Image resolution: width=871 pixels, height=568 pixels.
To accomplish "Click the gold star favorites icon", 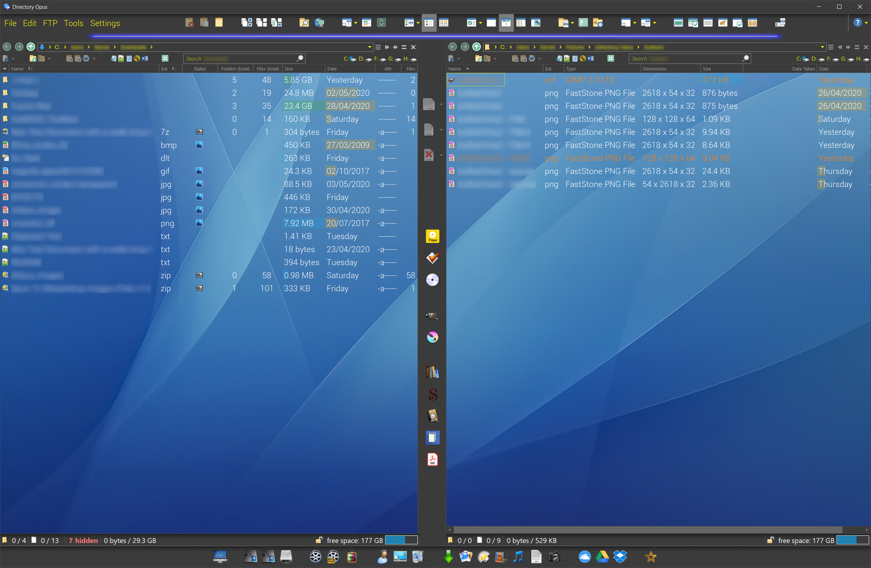I will point(650,557).
